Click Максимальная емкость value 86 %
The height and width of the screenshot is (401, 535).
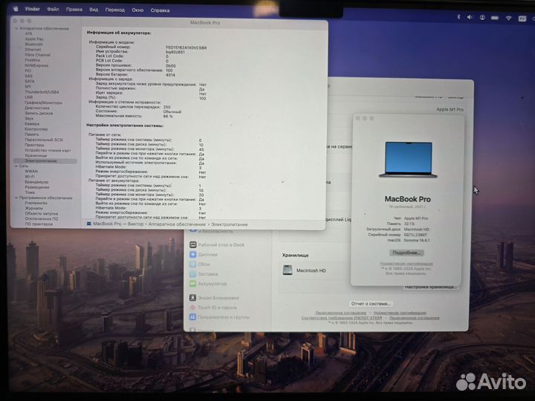(168, 117)
